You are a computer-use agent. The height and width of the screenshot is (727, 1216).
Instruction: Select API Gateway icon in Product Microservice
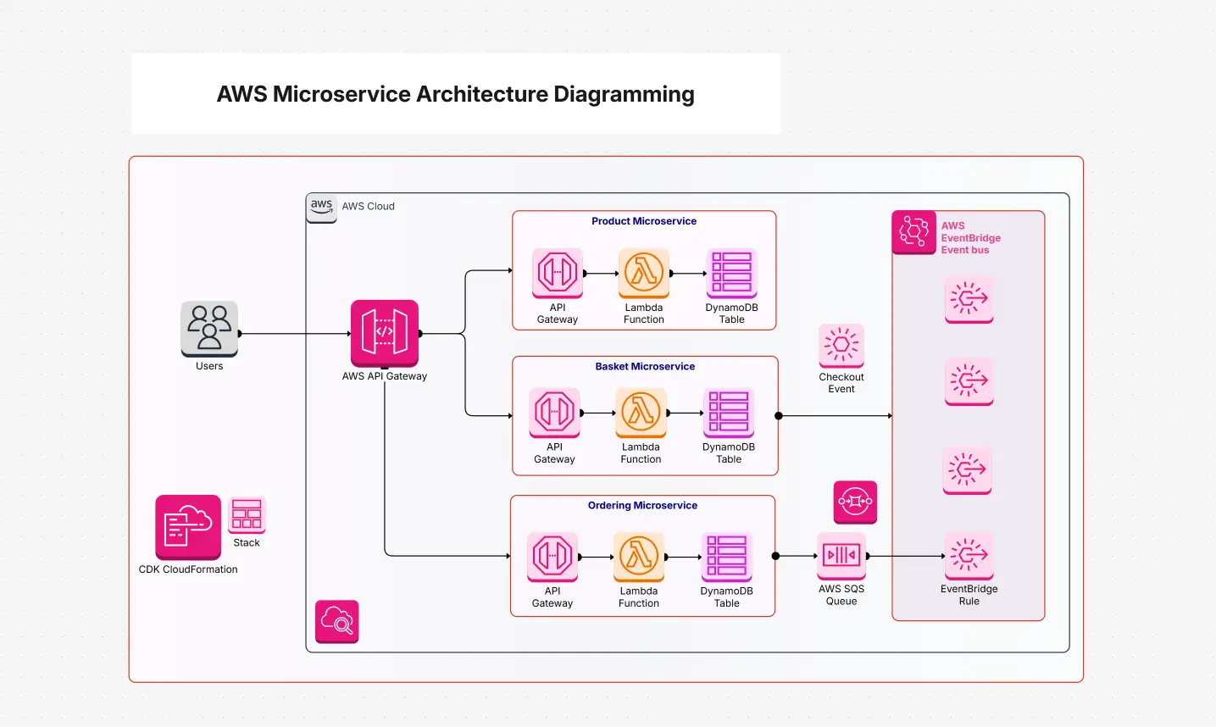(x=558, y=273)
